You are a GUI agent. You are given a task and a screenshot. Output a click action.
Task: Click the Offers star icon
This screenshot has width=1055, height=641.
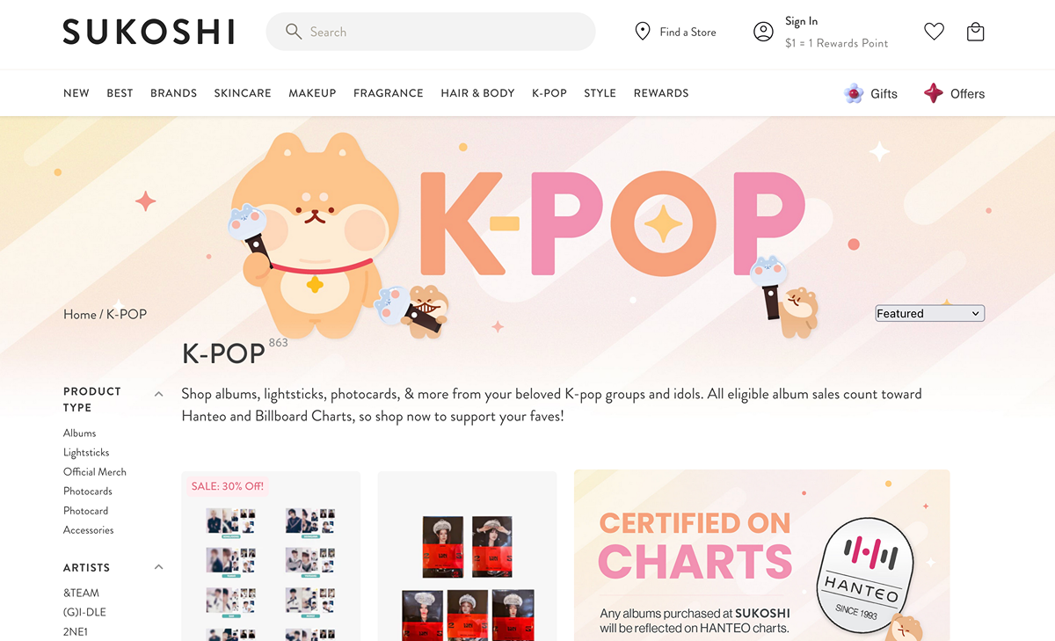[933, 93]
